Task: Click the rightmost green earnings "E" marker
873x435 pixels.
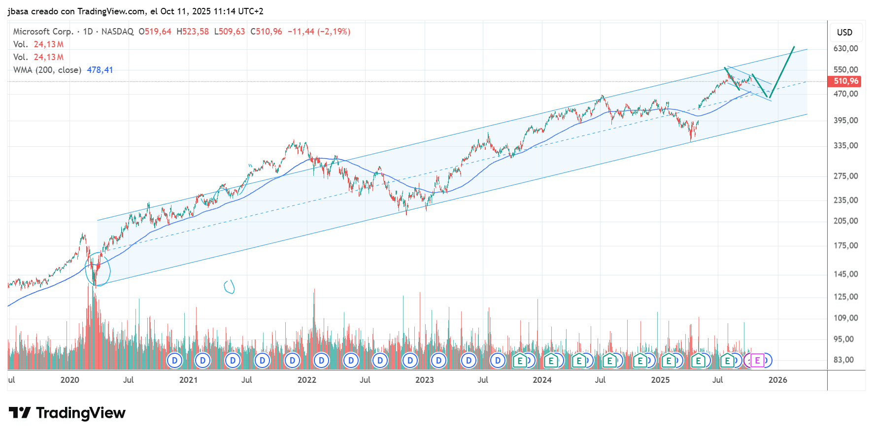Action: click(727, 361)
